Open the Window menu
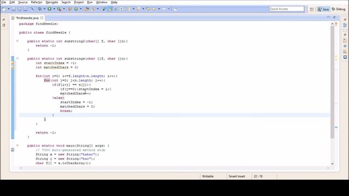 pyautogui.click(x=102, y=2)
